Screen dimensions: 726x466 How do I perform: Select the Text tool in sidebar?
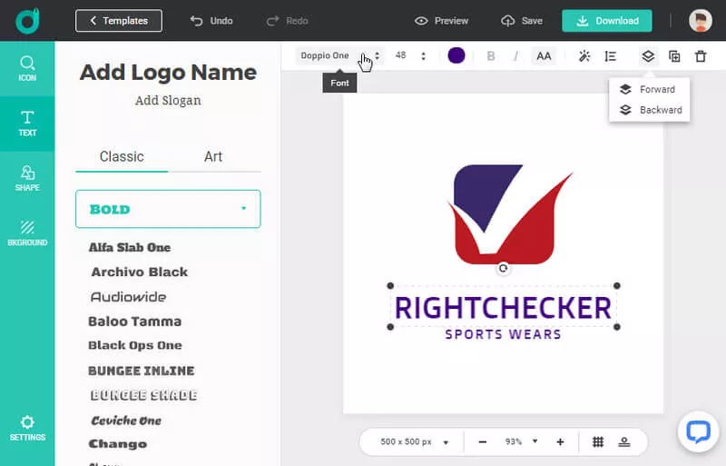click(27, 124)
